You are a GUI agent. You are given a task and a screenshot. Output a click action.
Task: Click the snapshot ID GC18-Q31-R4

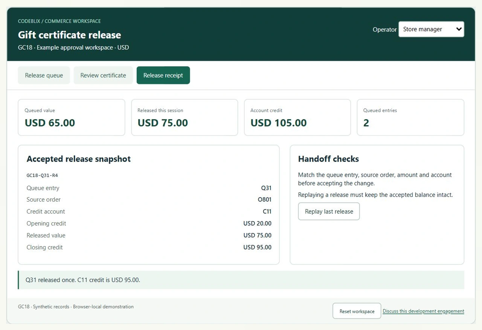(x=42, y=175)
